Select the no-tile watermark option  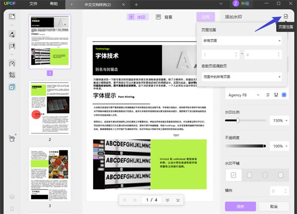point(234,175)
